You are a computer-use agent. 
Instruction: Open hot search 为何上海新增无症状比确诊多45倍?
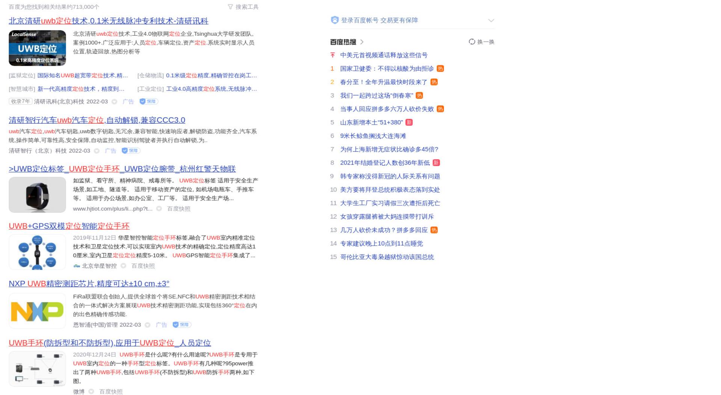click(389, 149)
